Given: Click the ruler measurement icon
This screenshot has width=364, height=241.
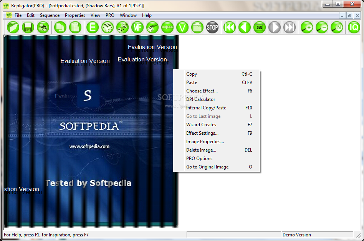Looking at the screenshot, I should click(x=167, y=27).
